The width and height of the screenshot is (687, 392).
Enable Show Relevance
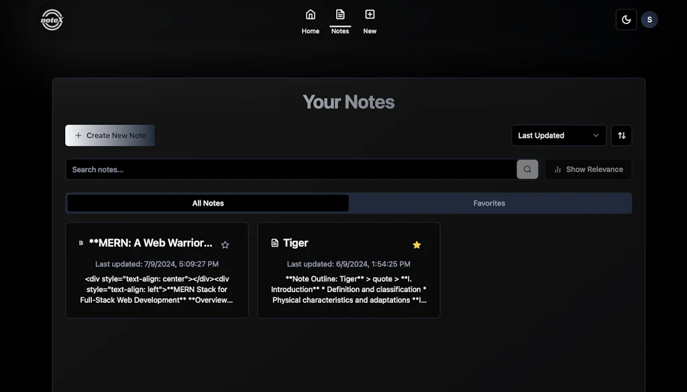[588, 169]
